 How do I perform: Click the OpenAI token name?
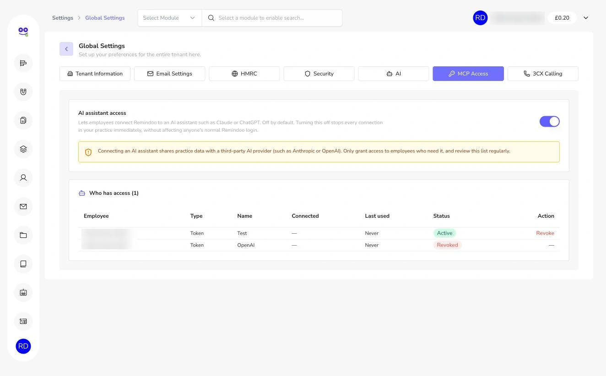click(246, 245)
